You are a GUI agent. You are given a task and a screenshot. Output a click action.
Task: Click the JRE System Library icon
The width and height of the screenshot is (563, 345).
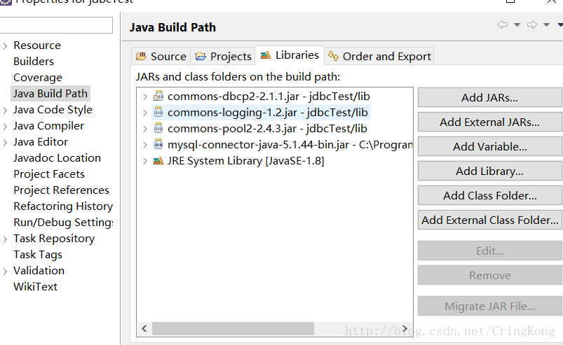pyautogui.click(x=158, y=161)
